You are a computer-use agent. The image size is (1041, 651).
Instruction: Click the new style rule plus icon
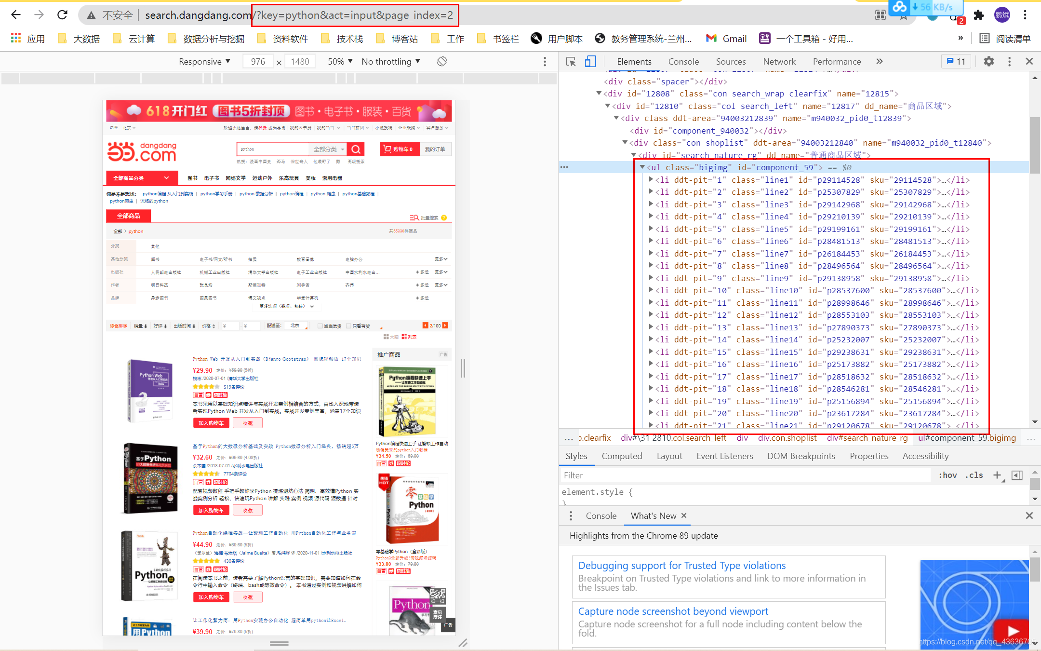pos(997,475)
